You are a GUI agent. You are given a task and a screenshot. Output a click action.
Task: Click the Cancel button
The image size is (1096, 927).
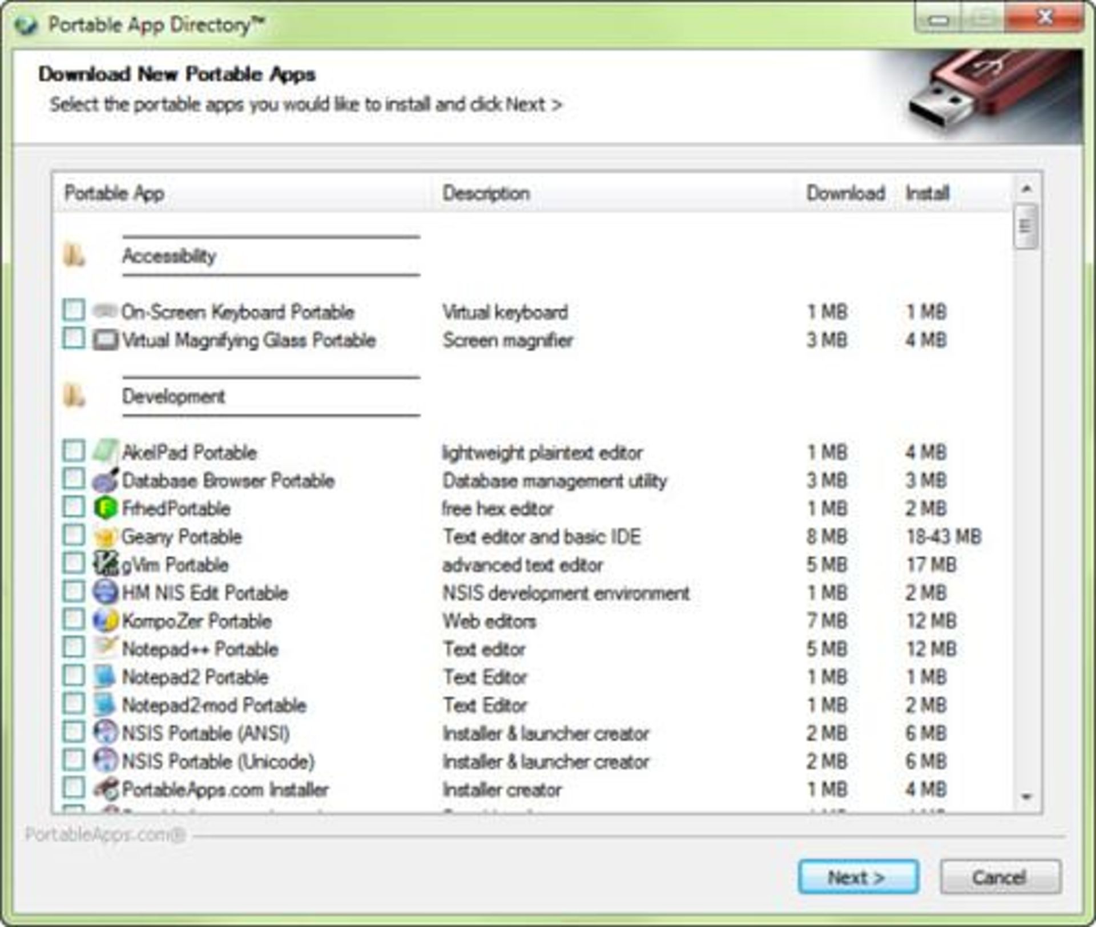click(x=1000, y=877)
